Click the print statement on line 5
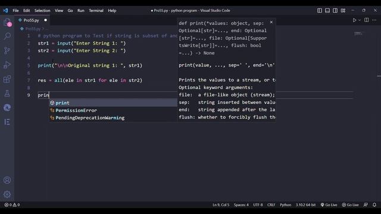This screenshot has height=214, width=381. coord(90,65)
